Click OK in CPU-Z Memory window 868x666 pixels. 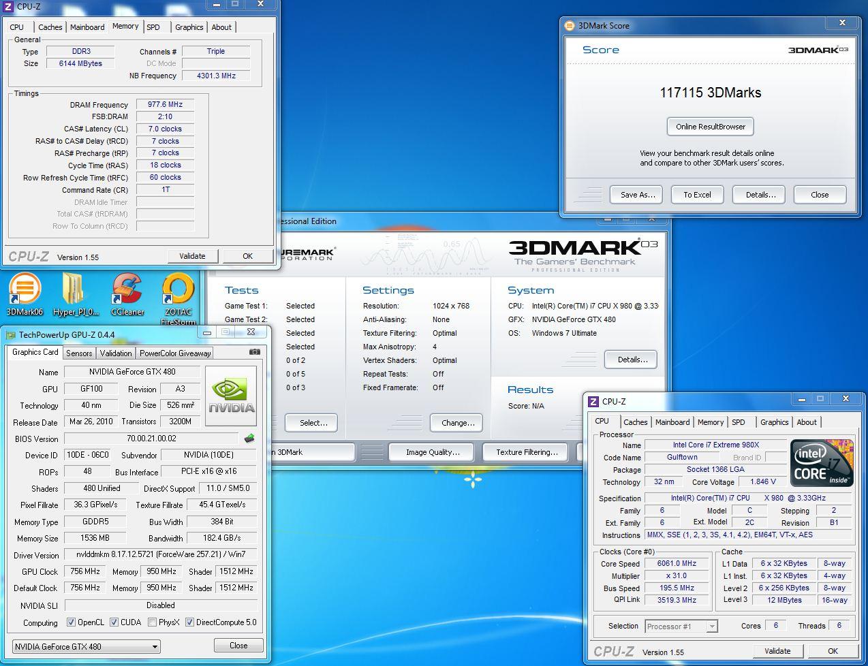[x=247, y=256]
